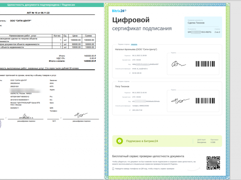Click the IP address 185.128.27.82

tap(137, 110)
